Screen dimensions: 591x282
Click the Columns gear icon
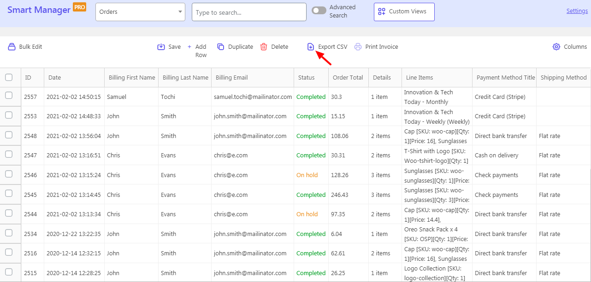(x=556, y=46)
